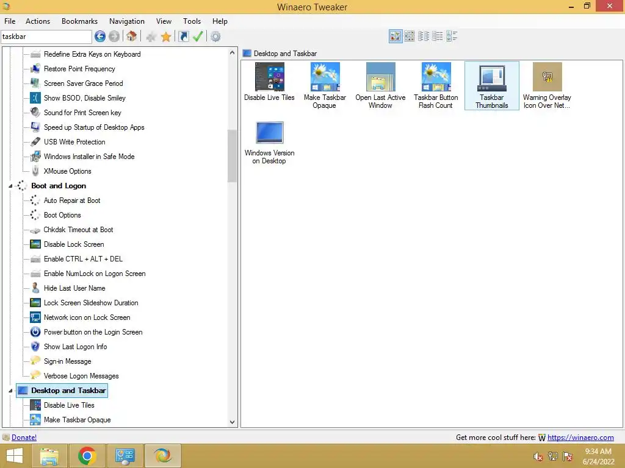Click the Forward navigation arrow button
This screenshot has width=625, height=468.
pyautogui.click(x=114, y=37)
